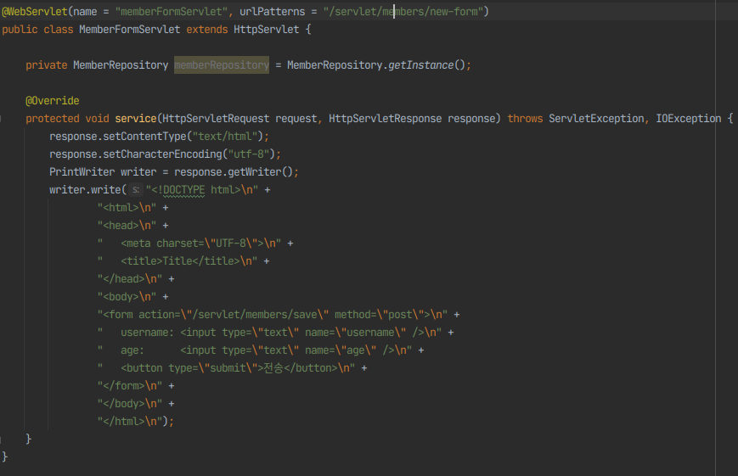Click IOException in the throws clause

[x=688, y=119]
